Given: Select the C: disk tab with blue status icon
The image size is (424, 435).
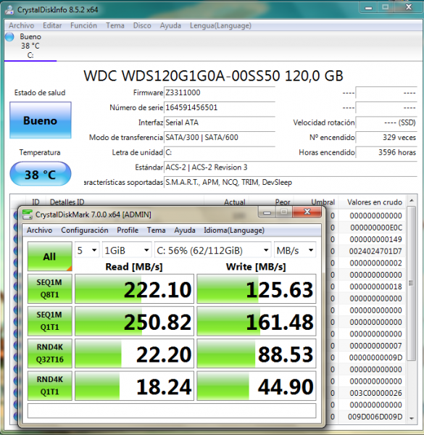Looking at the screenshot, I should [30, 46].
